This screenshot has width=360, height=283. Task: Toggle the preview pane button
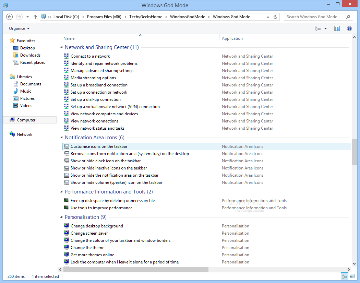pos(337,28)
